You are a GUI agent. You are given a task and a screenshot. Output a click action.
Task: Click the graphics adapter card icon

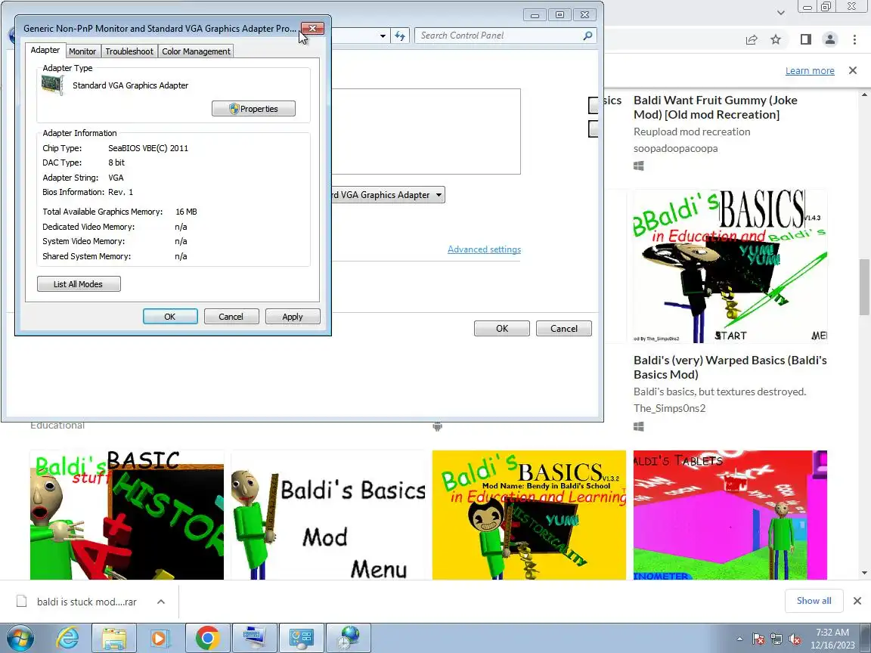coord(54,85)
